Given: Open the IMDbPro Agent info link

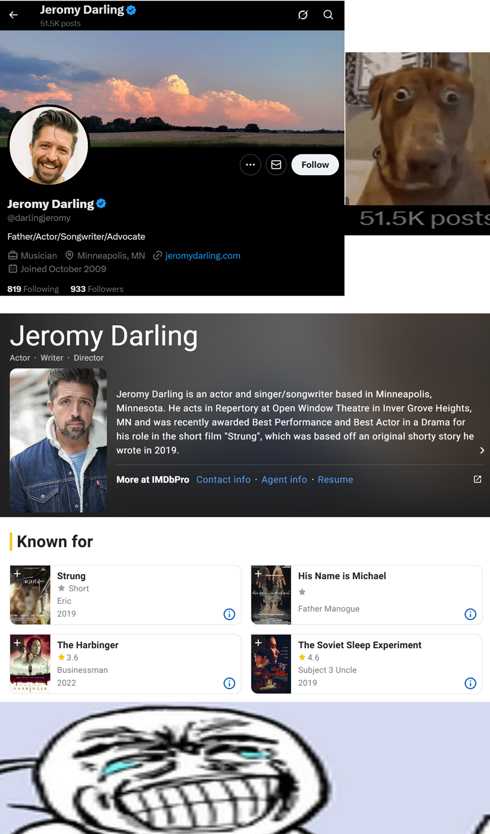Looking at the screenshot, I should pyautogui.click(x=284, y=480).
